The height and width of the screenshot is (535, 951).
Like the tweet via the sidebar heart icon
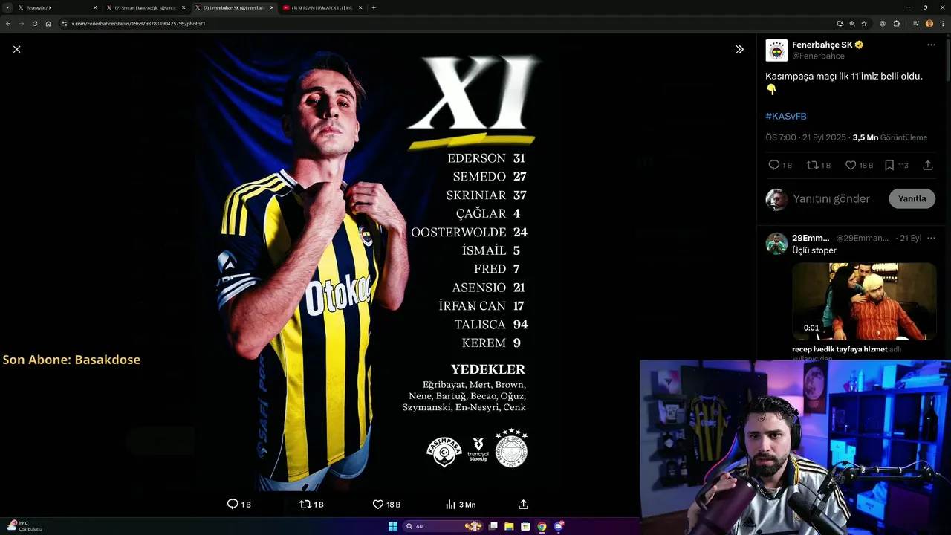tap(851, 165)
